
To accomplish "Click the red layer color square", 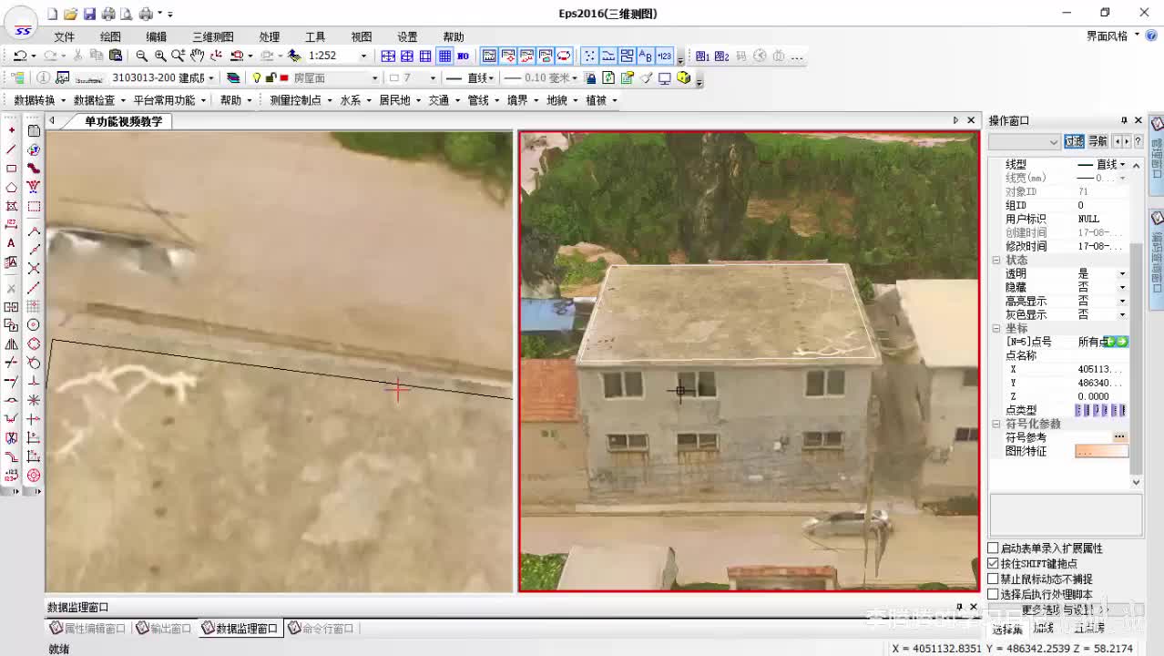I will pos(284,78).
